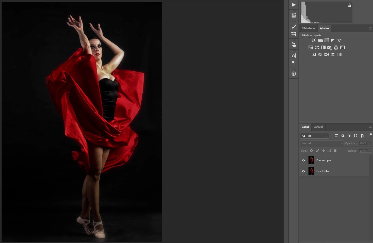Click the lock all layer button

[x=335, y=151]
